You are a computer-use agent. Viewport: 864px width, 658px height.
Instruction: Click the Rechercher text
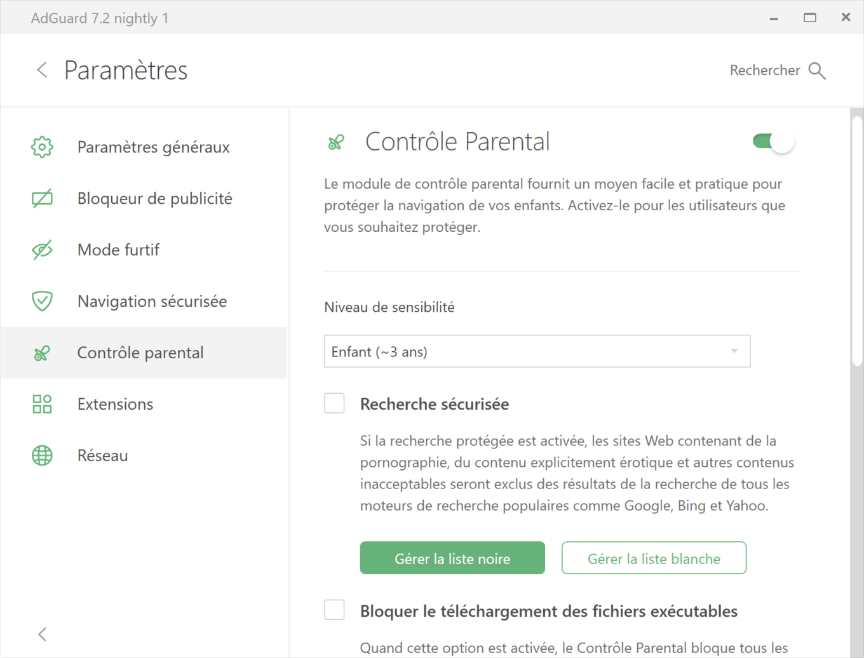pyautogui.click(x=764, y=70)
